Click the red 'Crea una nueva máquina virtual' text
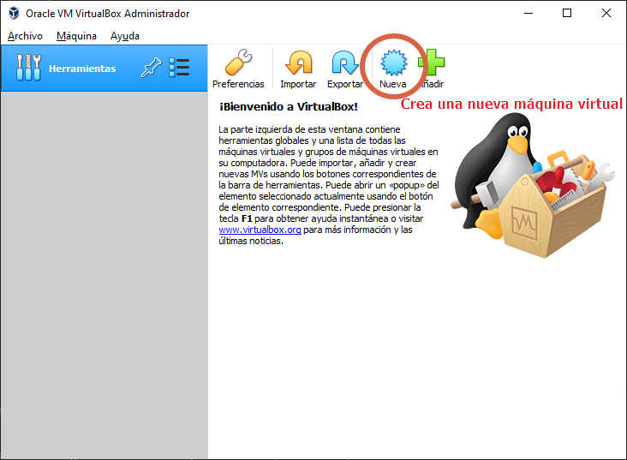The height and width of the screenshot is (460, 627). pyautogui.click(x=512, y=104)
